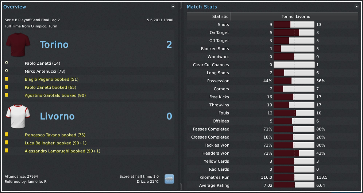Open Torino team name link
The height and width of the screenshot is (193, 363).
pyautogui.click(x=54, y=45)
